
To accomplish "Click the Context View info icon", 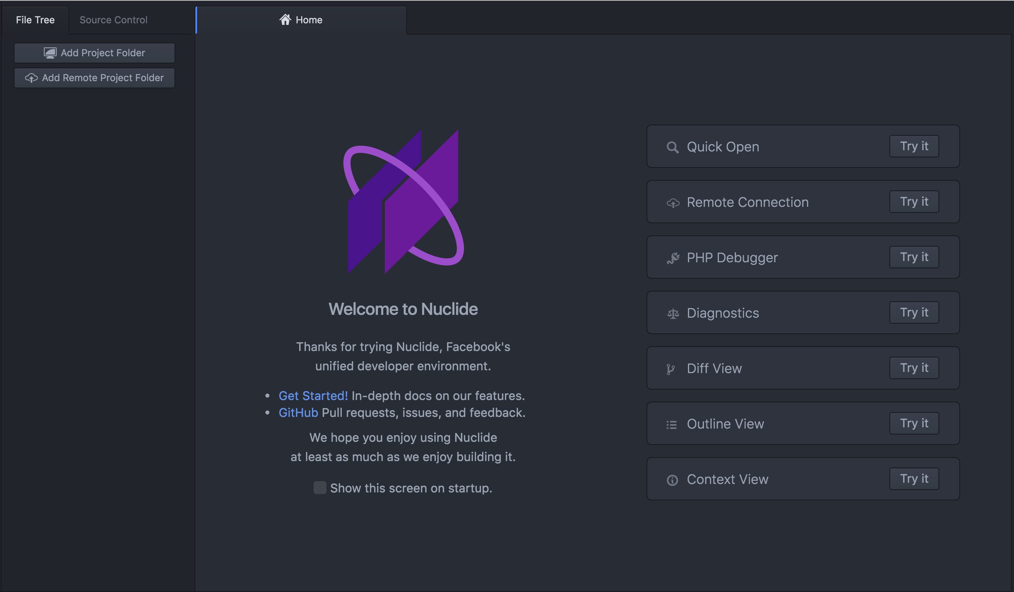I will tap(671, 479).
